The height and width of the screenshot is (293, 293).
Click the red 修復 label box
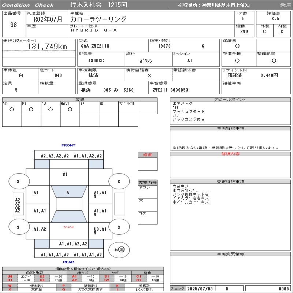(148, 155)
